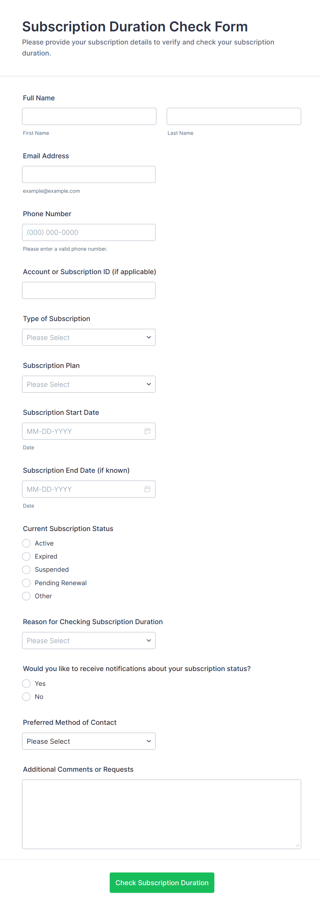Expand the Subscription Plan dropdown
The width and height of the screenshot is (320, 910).
89,384
